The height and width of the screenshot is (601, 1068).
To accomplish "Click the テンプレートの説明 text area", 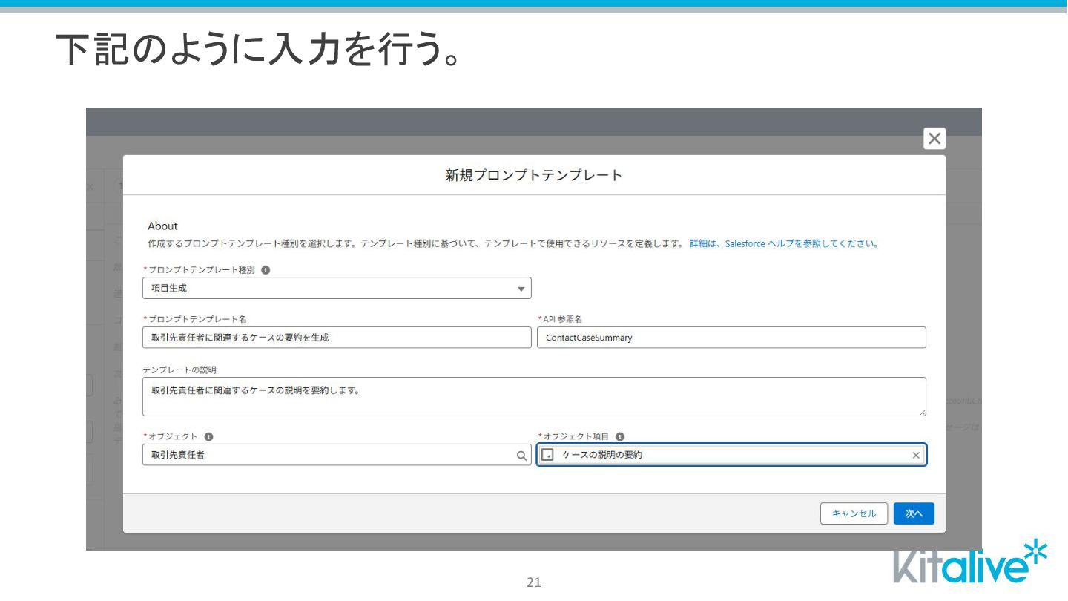I will (x=534, y=396).
